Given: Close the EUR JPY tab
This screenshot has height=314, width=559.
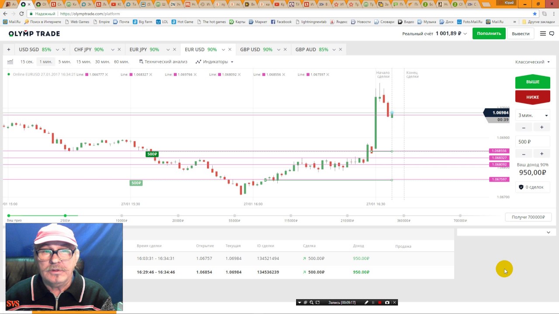Looking at the screenshot, I should [175, 50].
